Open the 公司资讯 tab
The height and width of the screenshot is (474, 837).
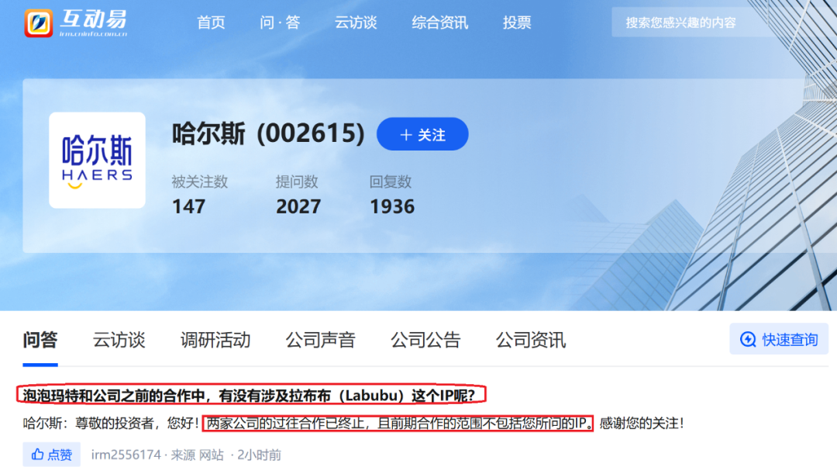[531, 340]
